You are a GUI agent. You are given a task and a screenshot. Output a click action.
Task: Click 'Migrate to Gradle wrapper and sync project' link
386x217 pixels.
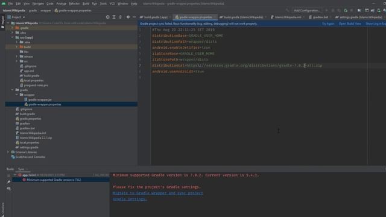158,193
